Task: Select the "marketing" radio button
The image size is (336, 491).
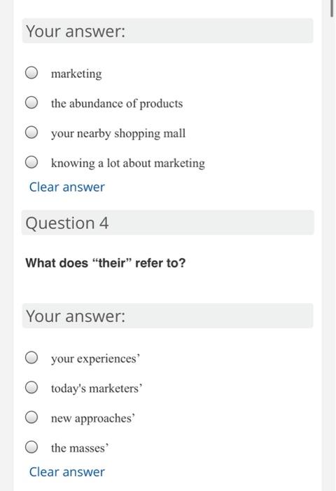Action: (31, 73)
